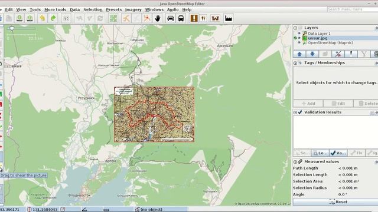Open the Tools menu

[35, 9]
